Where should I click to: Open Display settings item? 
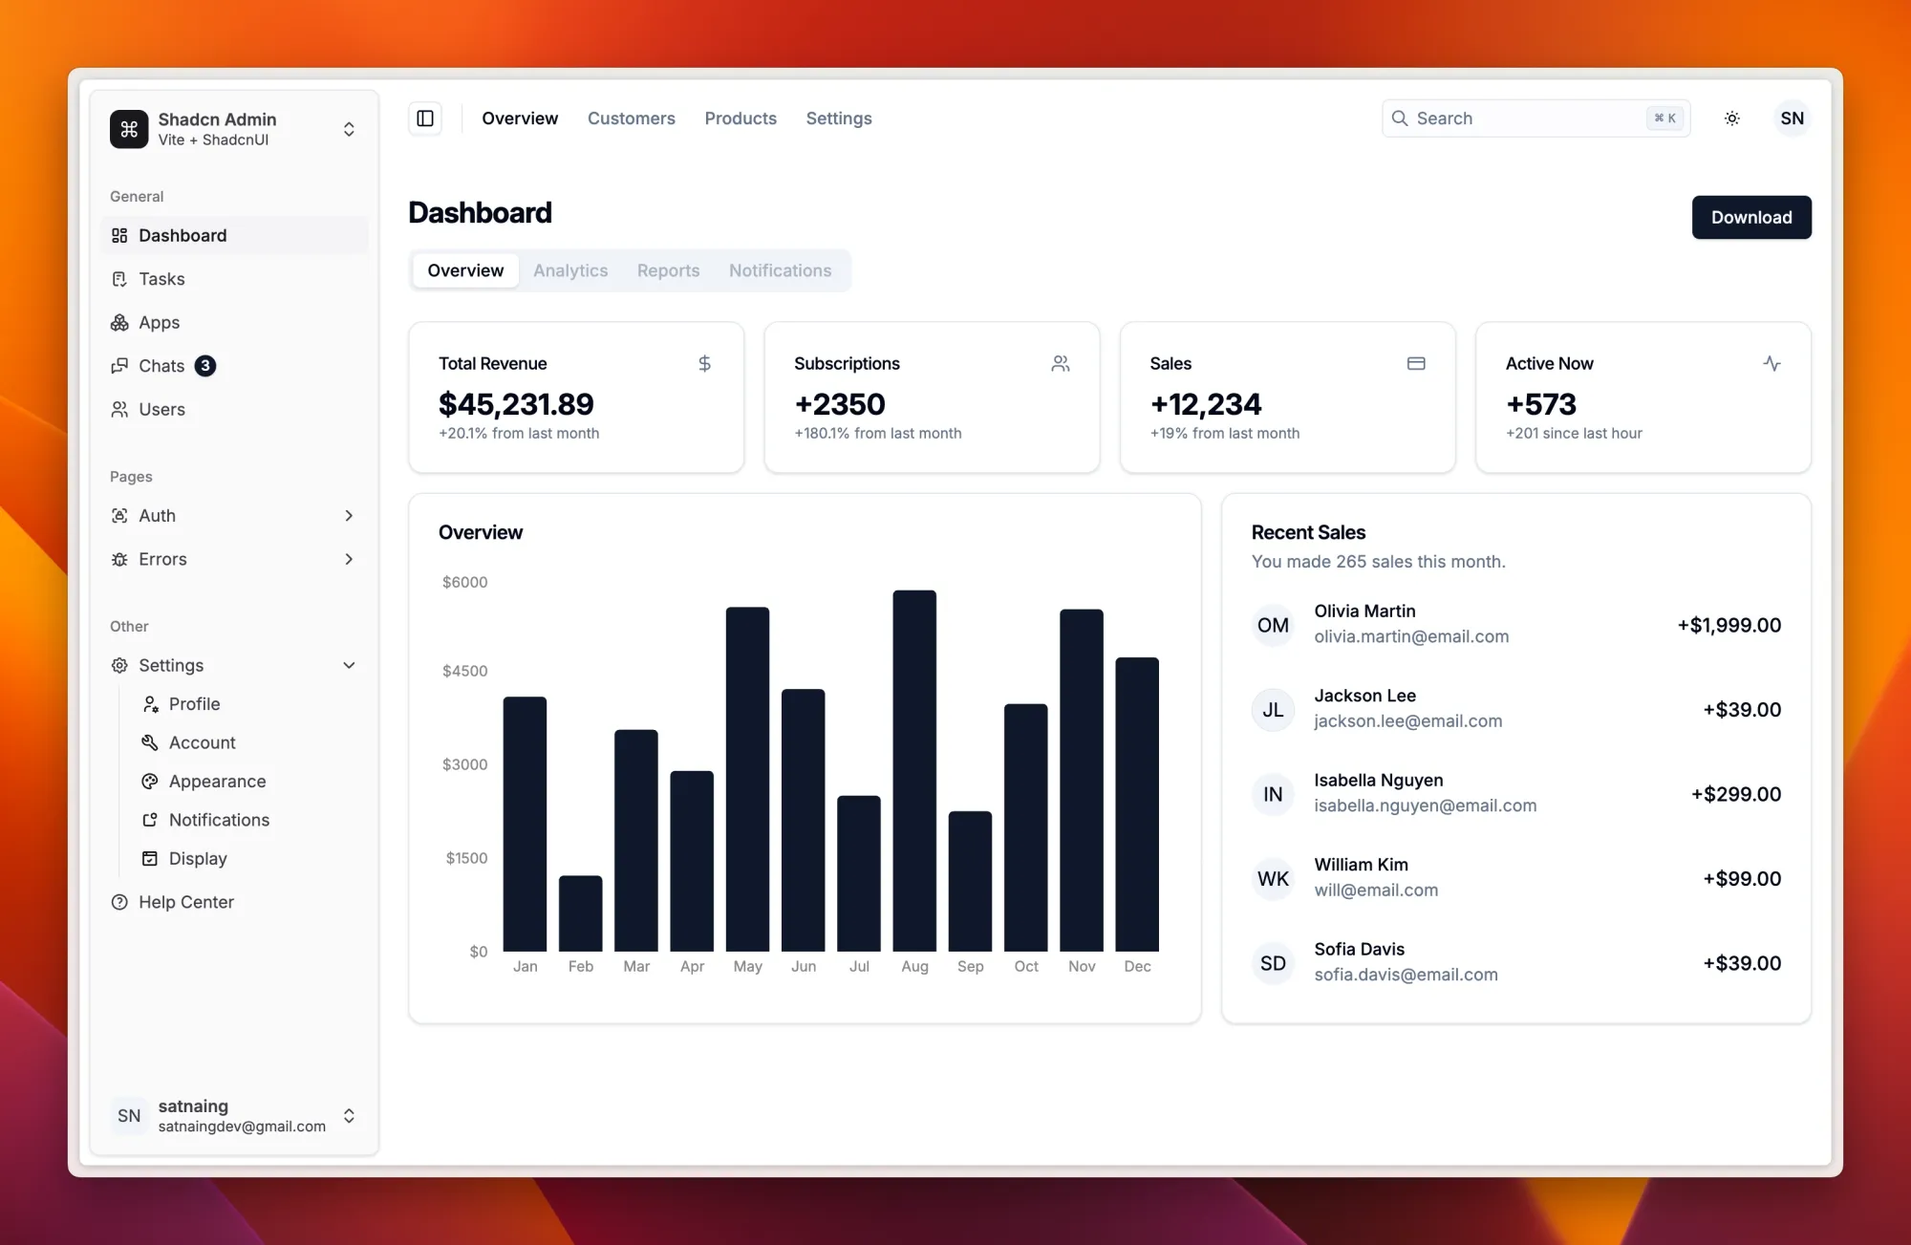(198, 859)
